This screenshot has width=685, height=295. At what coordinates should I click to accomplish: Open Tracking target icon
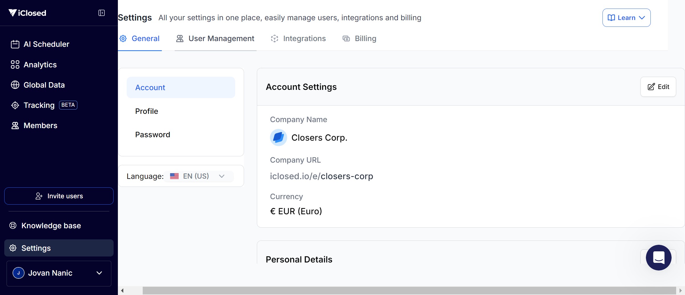15,105
